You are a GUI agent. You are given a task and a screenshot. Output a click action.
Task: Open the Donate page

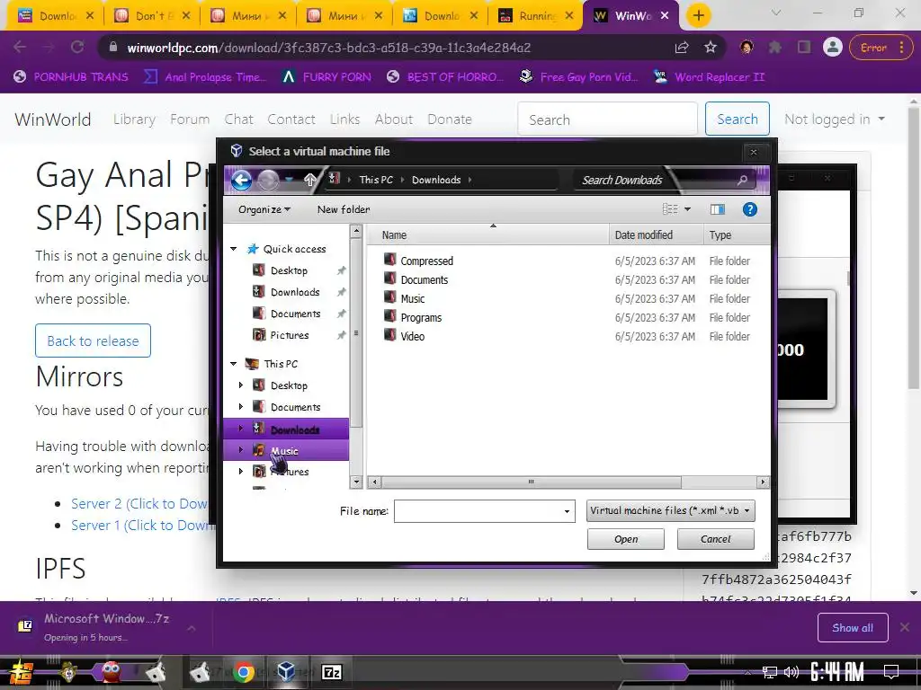click(450, 119)
